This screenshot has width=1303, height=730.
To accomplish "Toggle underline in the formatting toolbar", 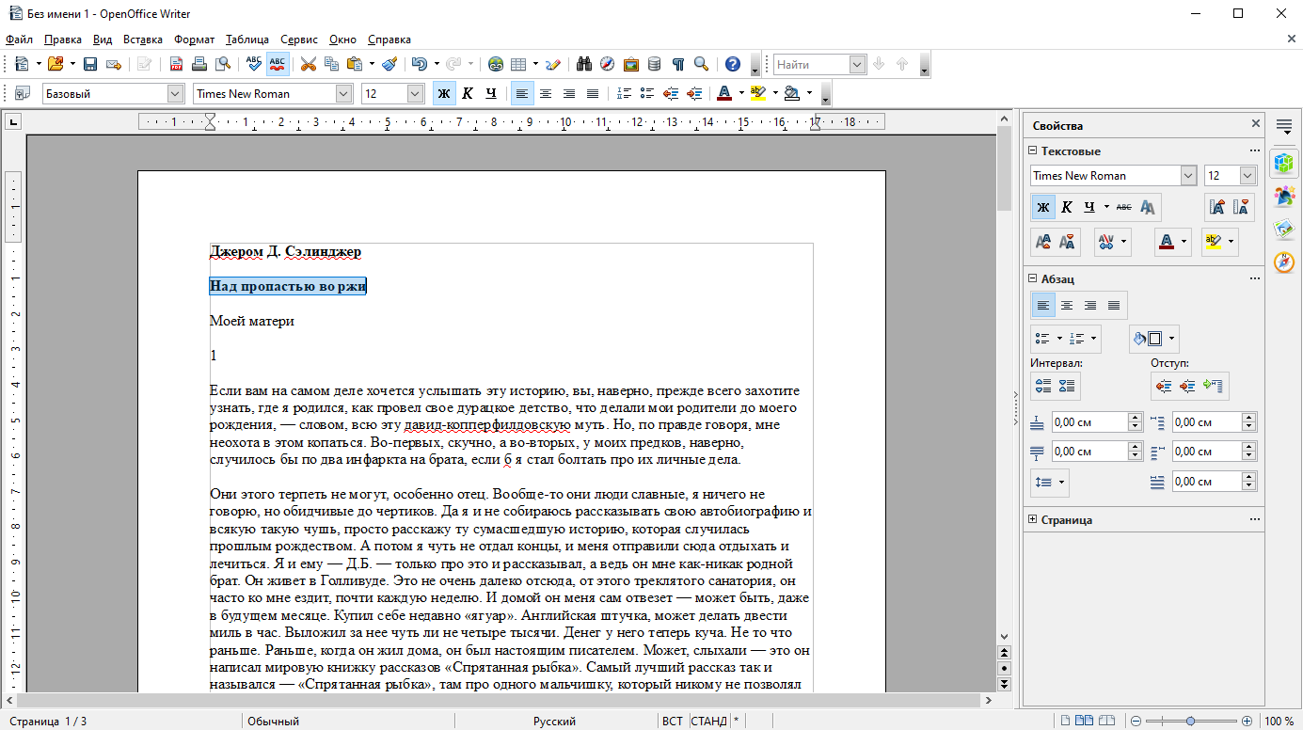I will 490,93.
